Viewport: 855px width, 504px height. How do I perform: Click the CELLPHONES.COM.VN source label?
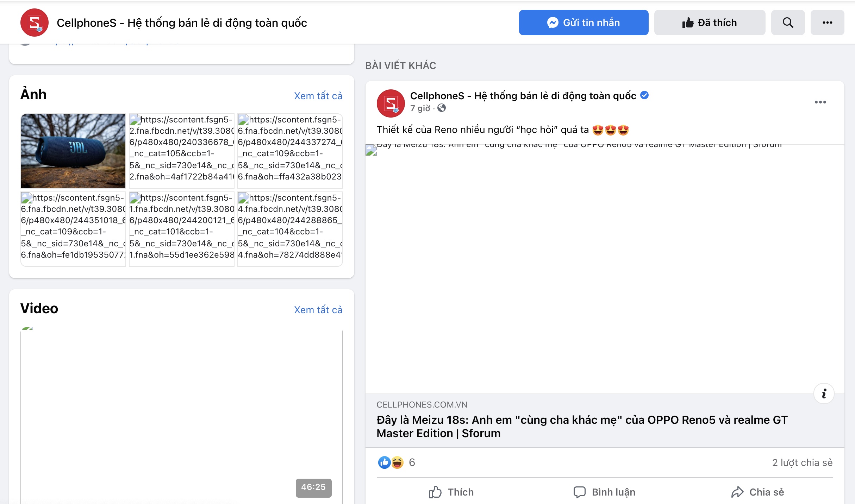tap(422, 405)
